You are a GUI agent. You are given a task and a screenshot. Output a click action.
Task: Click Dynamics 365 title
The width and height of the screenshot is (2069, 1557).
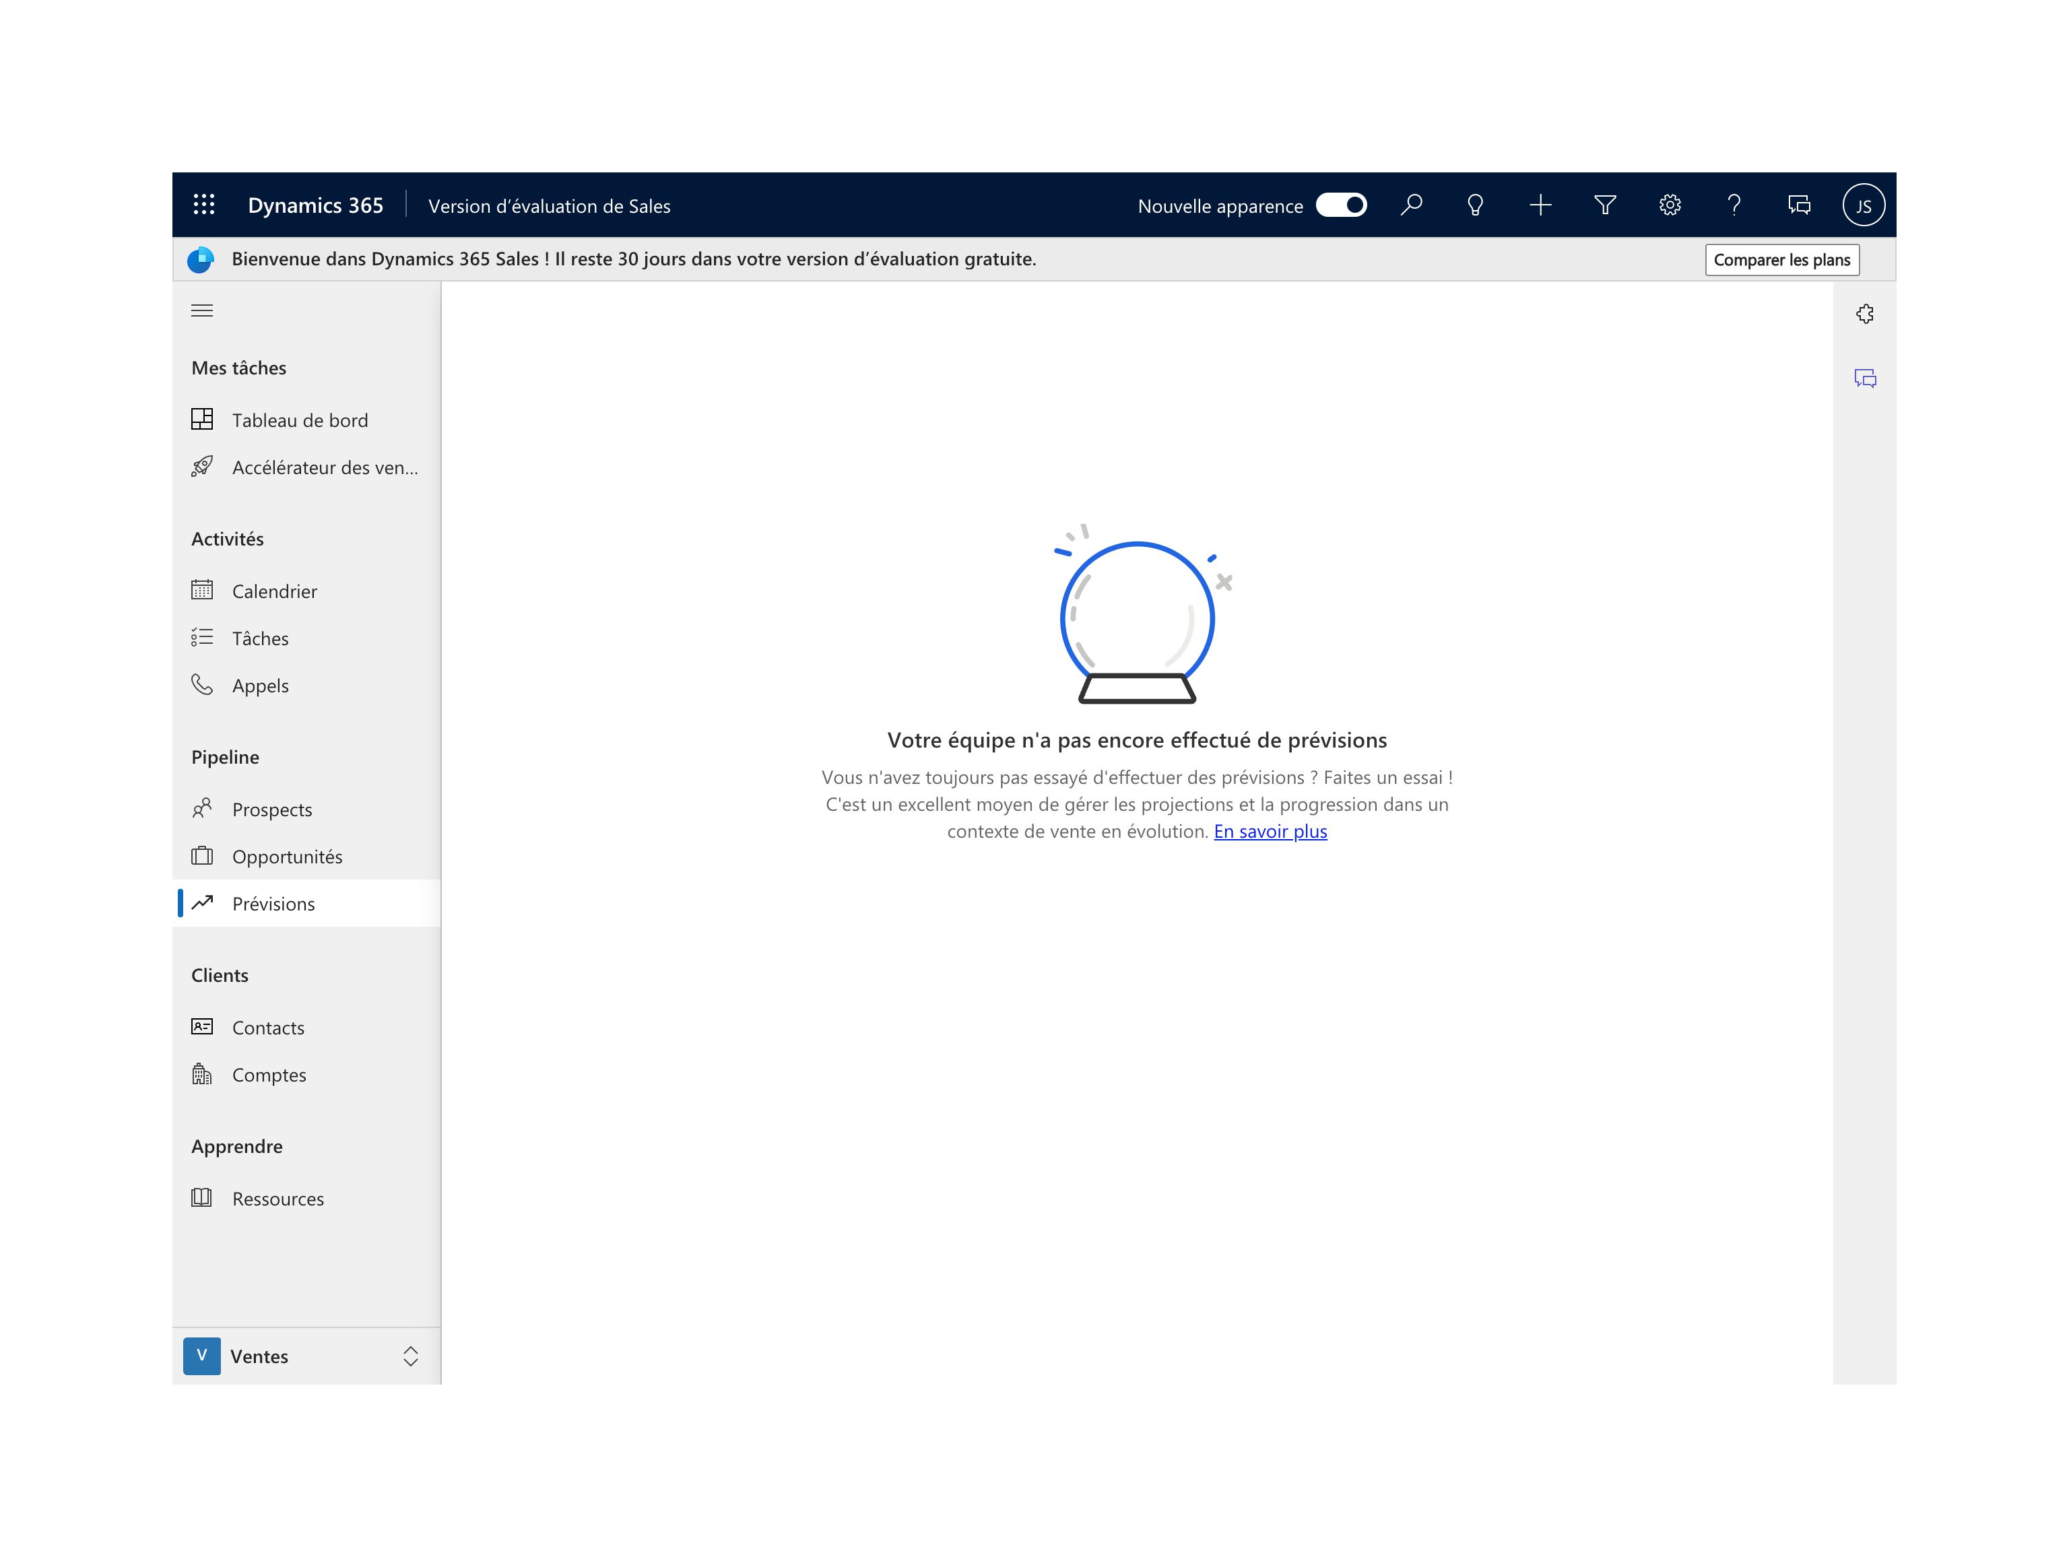click(x=315, y=205)
